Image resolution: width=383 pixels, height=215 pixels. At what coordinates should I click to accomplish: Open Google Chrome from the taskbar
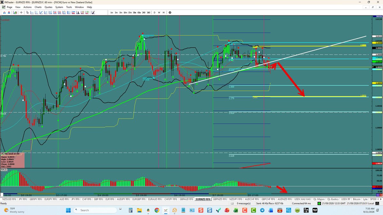click(157, 210)
